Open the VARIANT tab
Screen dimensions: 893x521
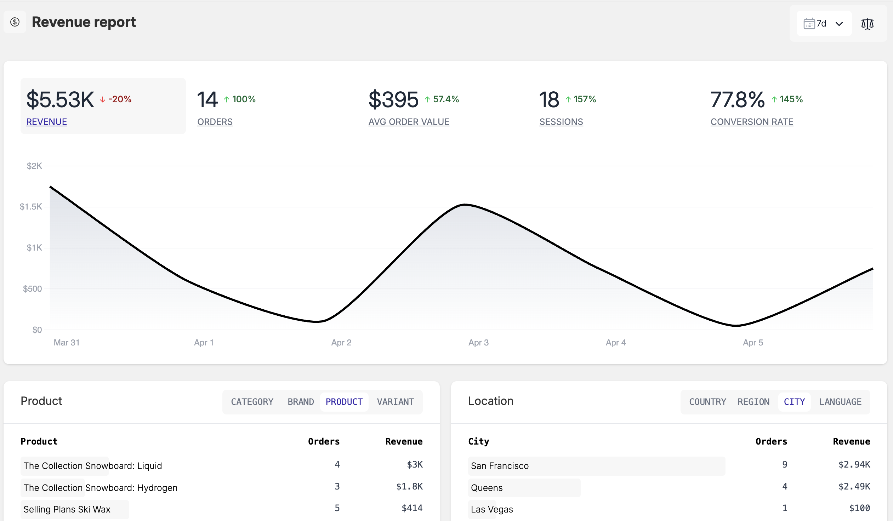point(395,402)
